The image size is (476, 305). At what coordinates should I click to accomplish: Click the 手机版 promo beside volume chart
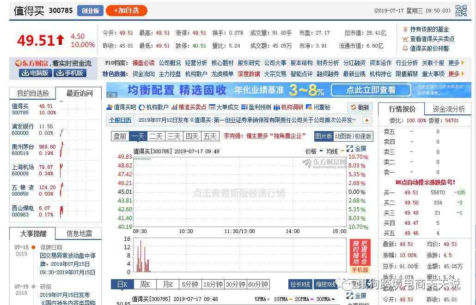pyautogui.click(x=360, y=256)
